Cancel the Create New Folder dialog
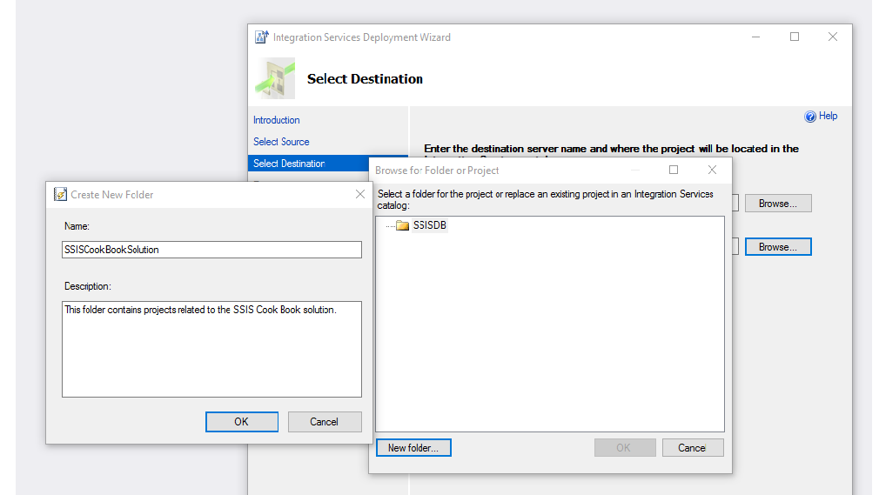This screenshot has height=495, width=879. [325, 422]
